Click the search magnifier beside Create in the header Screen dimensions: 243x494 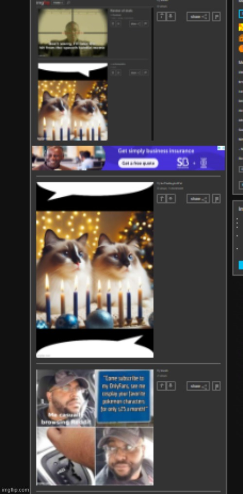[x=69, y=2]
